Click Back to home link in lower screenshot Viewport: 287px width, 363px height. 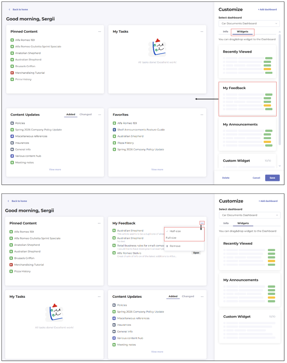coord(19,201)
